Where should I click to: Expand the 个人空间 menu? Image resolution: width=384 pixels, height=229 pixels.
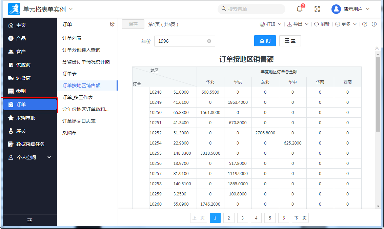tap(30, 157)
